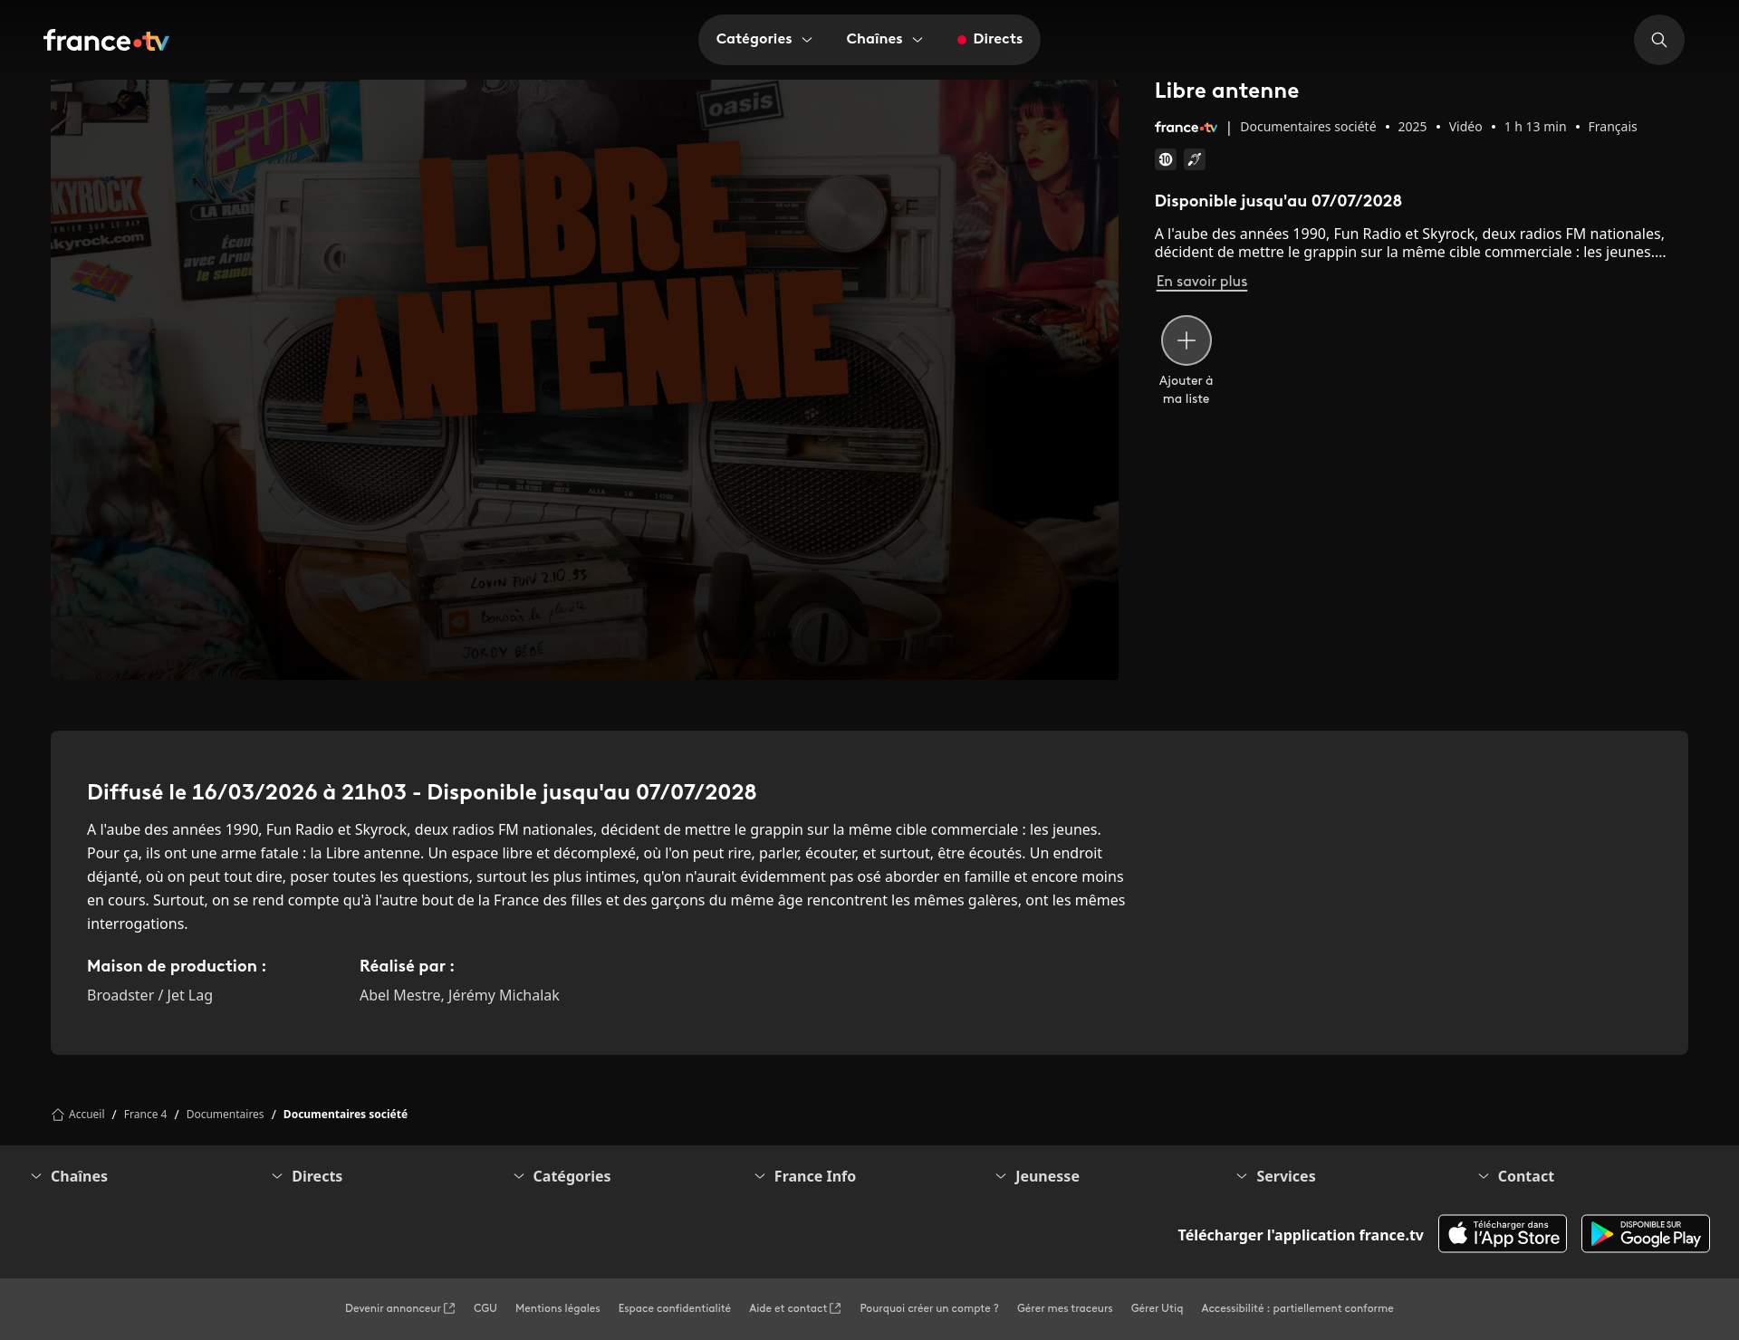This screenshot has height=1340, width=1739.
Task: Click the age rating 10 icon
Action: coord(1166,159)
